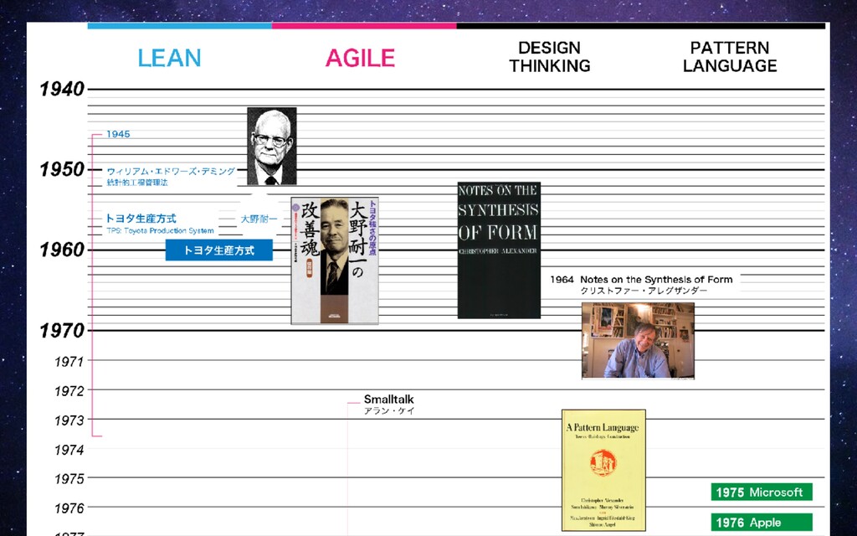Click the LEAN column heading

[x=169, y=58]
